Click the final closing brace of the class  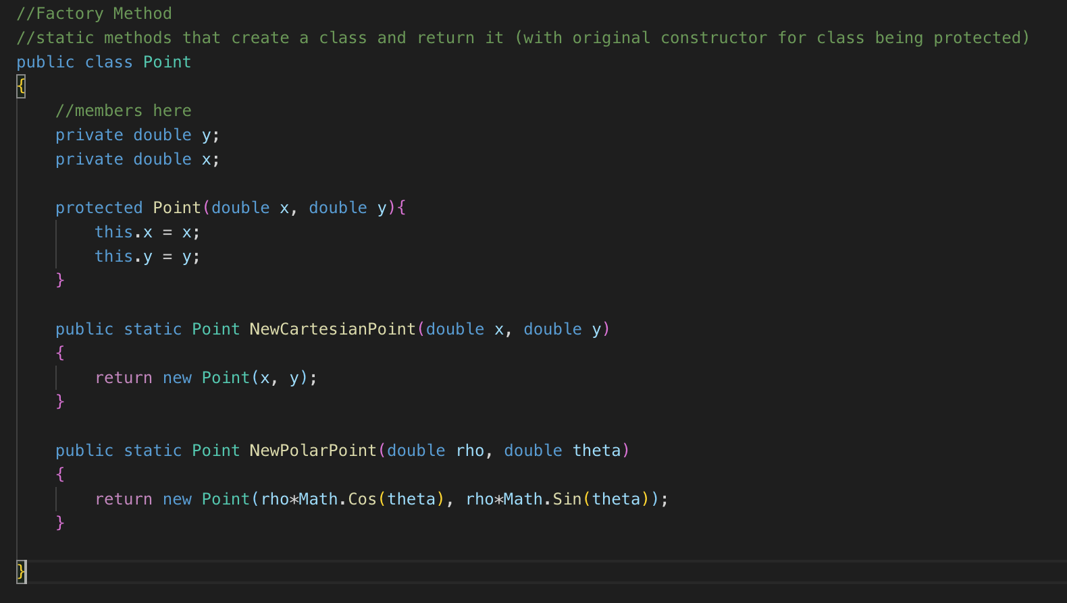(21, 572)
